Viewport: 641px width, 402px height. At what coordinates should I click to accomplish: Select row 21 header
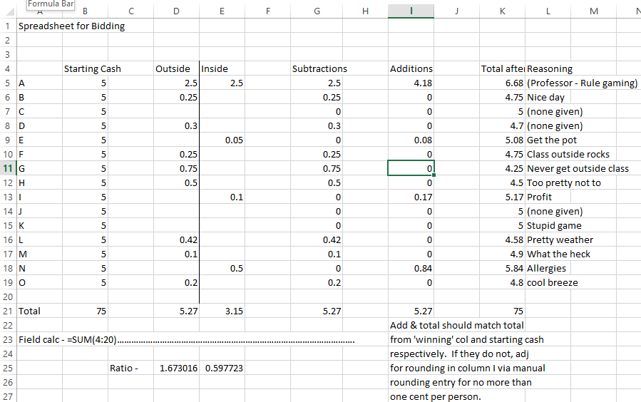coord(8,311)
